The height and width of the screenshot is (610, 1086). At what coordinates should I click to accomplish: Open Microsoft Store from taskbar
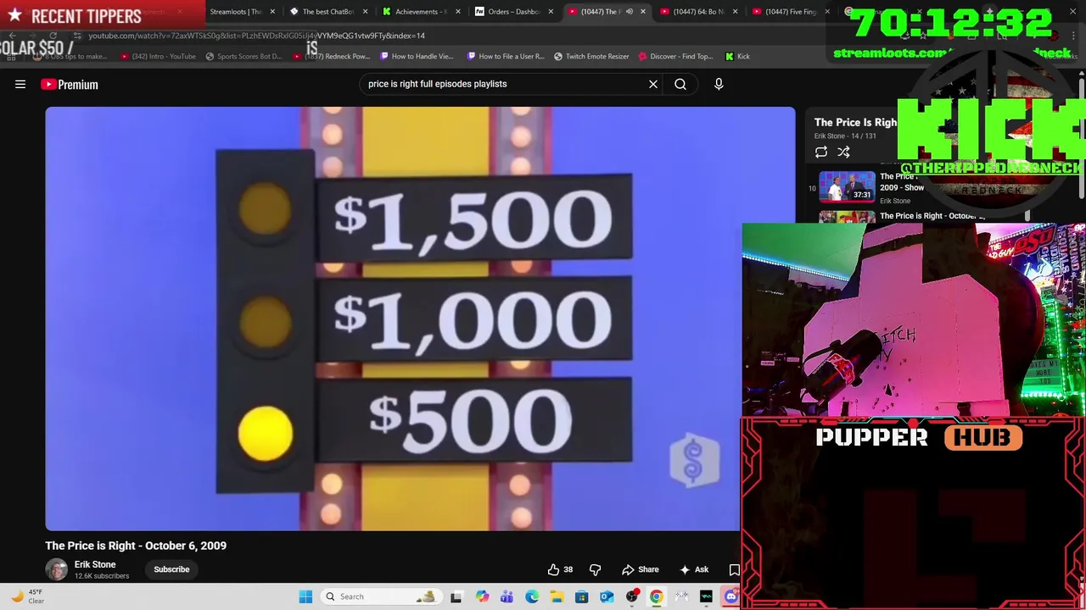581,596
